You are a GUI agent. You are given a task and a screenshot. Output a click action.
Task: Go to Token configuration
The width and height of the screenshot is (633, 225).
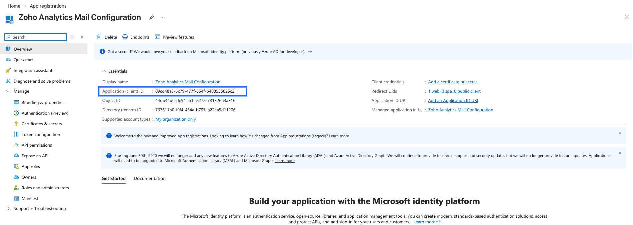[41, 134]
